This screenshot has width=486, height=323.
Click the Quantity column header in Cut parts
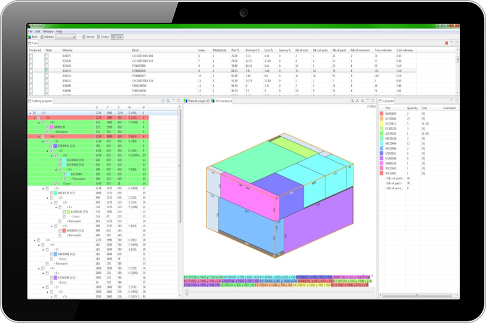pos(412,107)
